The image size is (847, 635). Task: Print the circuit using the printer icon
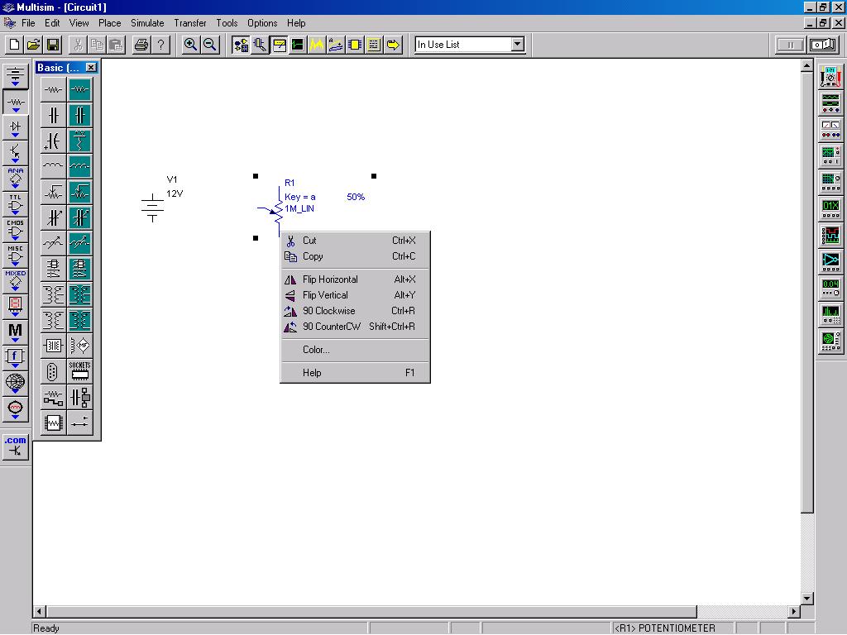(x=141, y=45)
